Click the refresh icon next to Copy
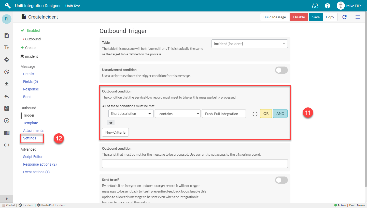367x208 pixels. pyautogui.click(x=344, y=17)
